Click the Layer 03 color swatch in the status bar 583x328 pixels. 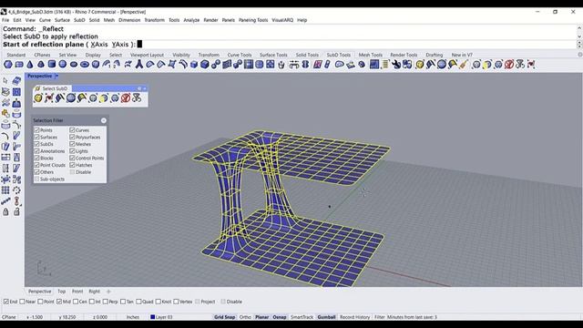152,317
